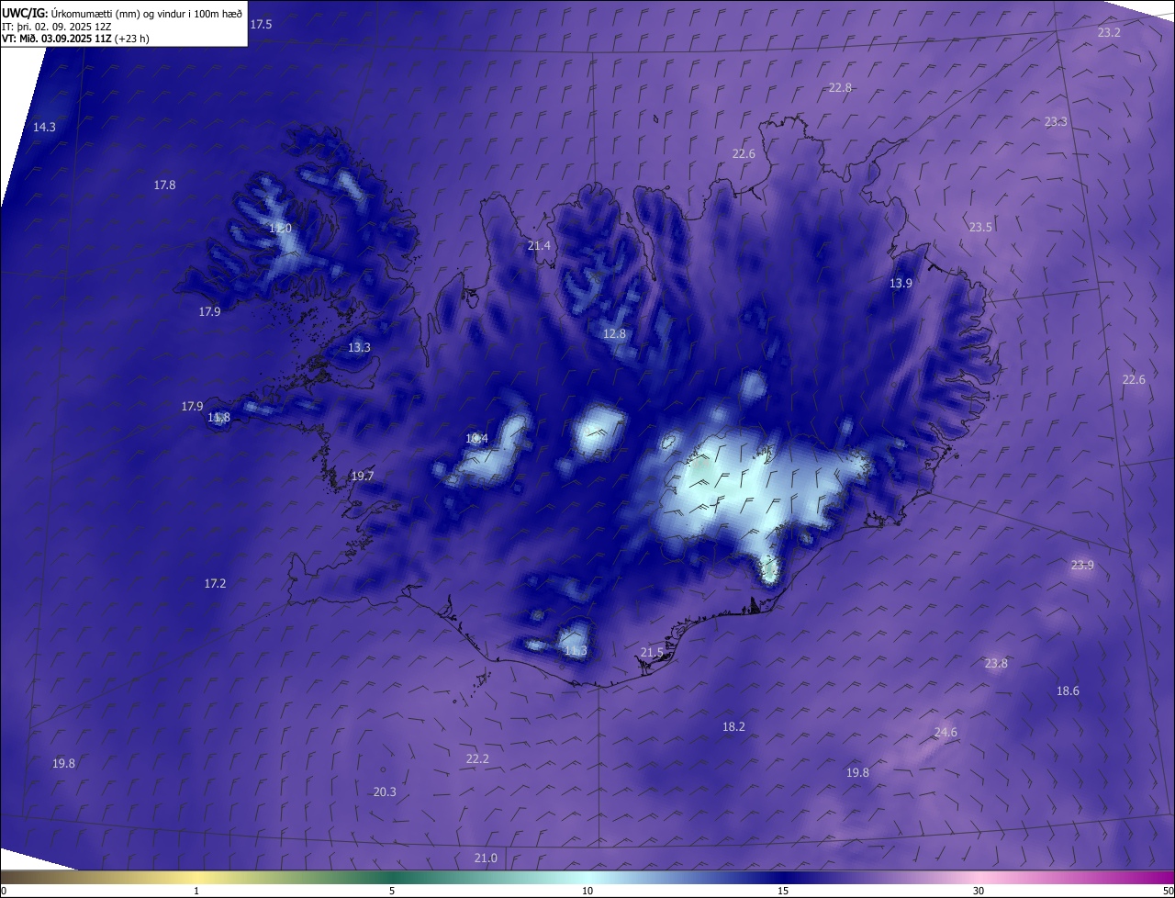
Task: Click the color scale label 50
Action: tap(1168, 891)
